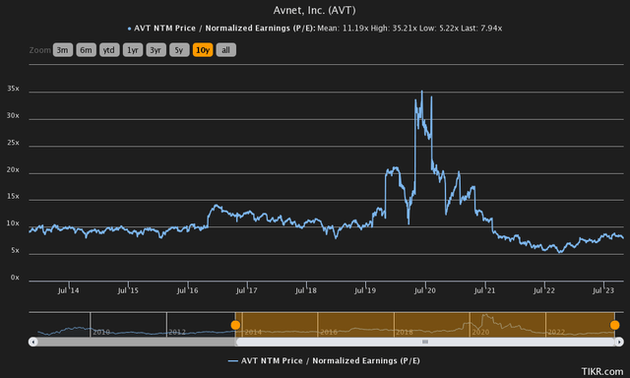This screenshot has height=378, width=630.
Task: Click the Avnet, Inc. (AVT) chart title
Action: tap(315, 11)
